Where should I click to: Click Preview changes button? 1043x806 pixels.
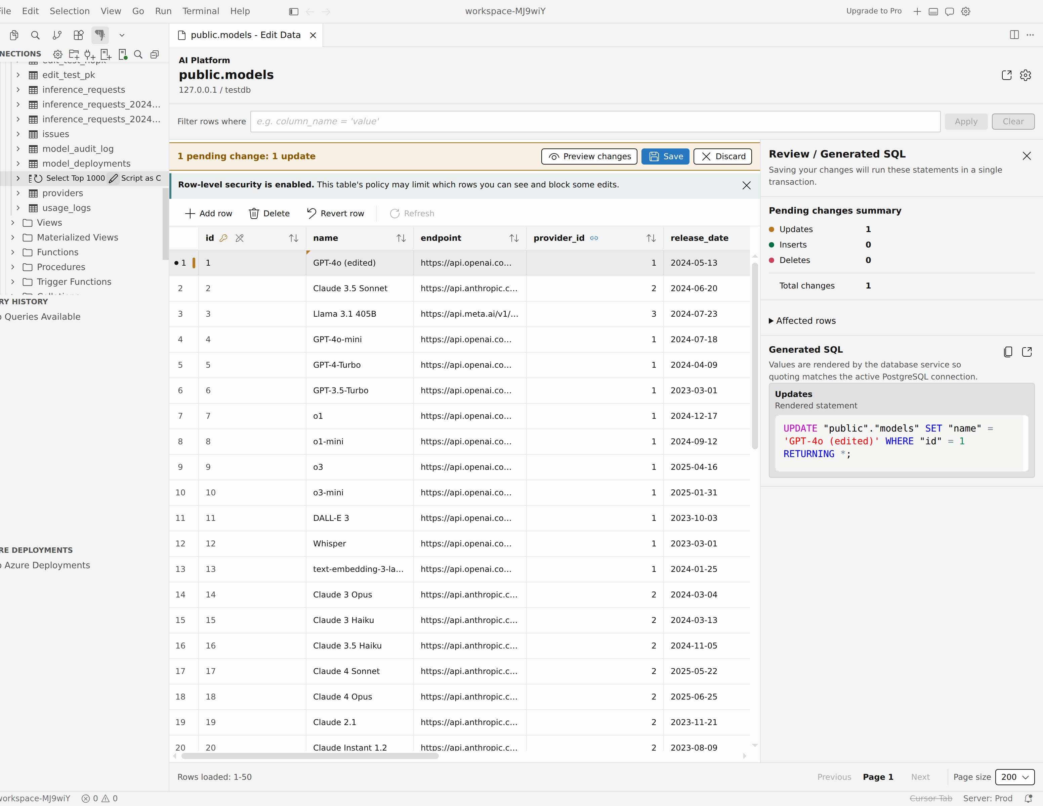589,156
